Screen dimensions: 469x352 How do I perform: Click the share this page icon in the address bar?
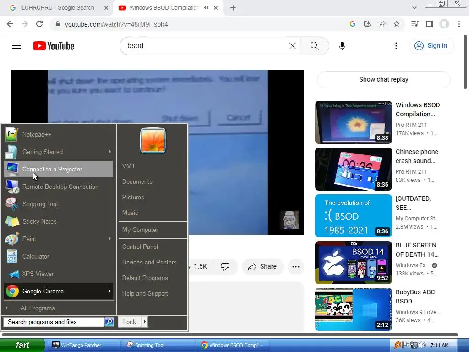coord(382,24)
